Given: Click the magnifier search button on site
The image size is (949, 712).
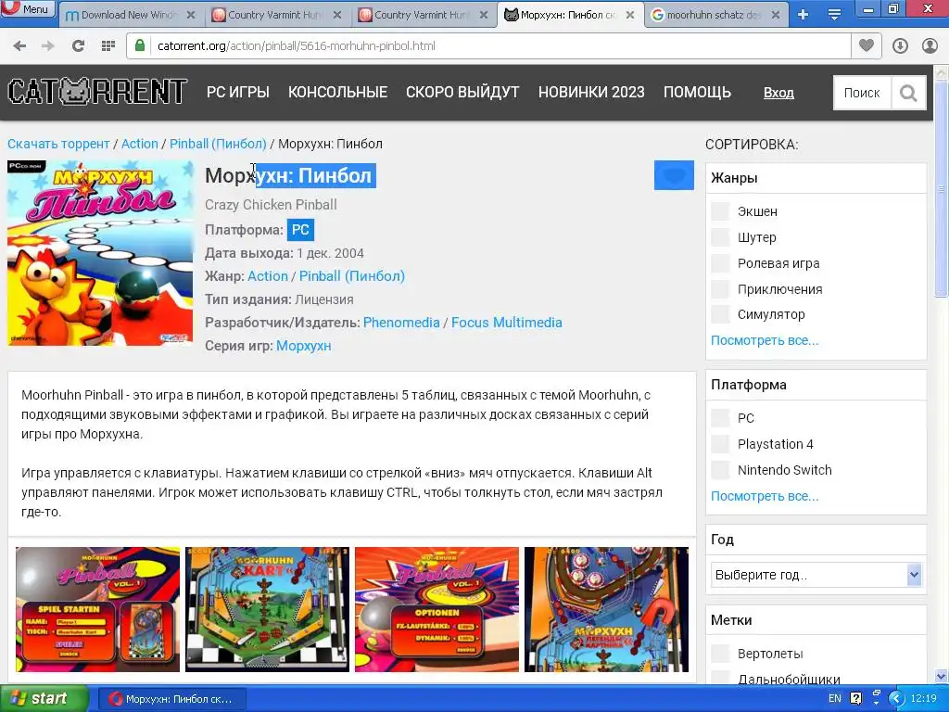Looking at the screenshot, I should coord(908,93).
